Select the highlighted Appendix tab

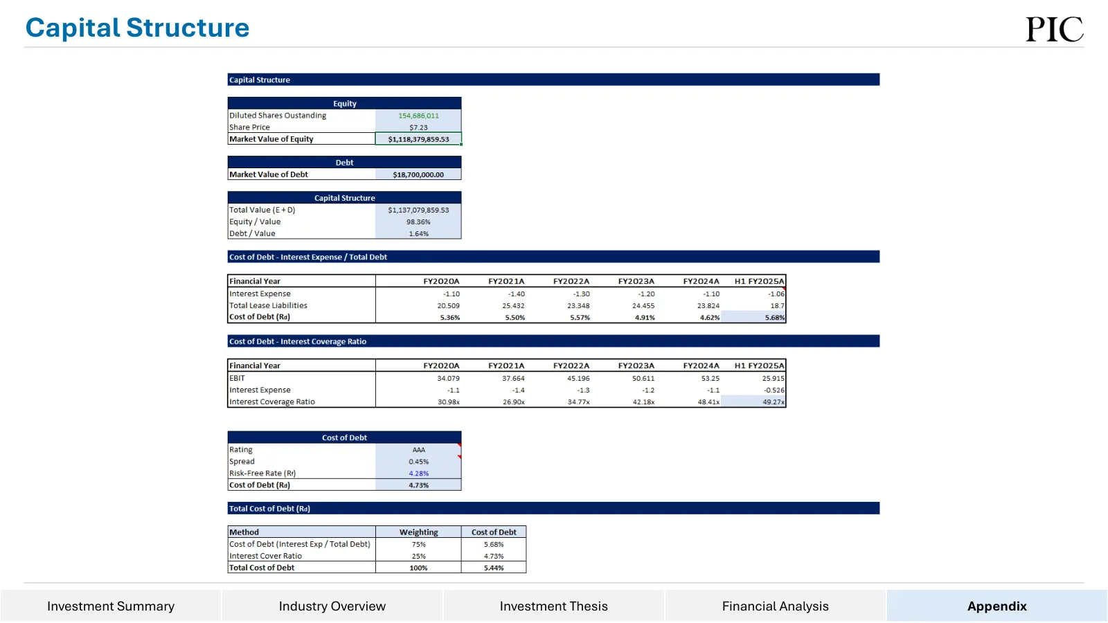click(x=997, y=606)
